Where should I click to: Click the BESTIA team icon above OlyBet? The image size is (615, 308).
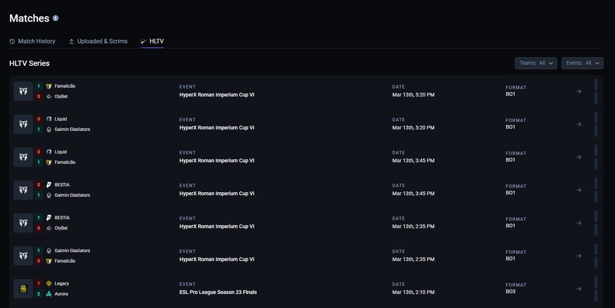[49, 218]
